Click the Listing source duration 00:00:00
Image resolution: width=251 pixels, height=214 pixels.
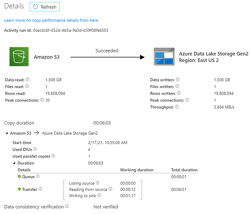pyautogui.click(x=128, y=183)
